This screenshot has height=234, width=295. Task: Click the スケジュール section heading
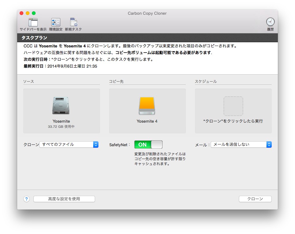[x=206, y=81]
